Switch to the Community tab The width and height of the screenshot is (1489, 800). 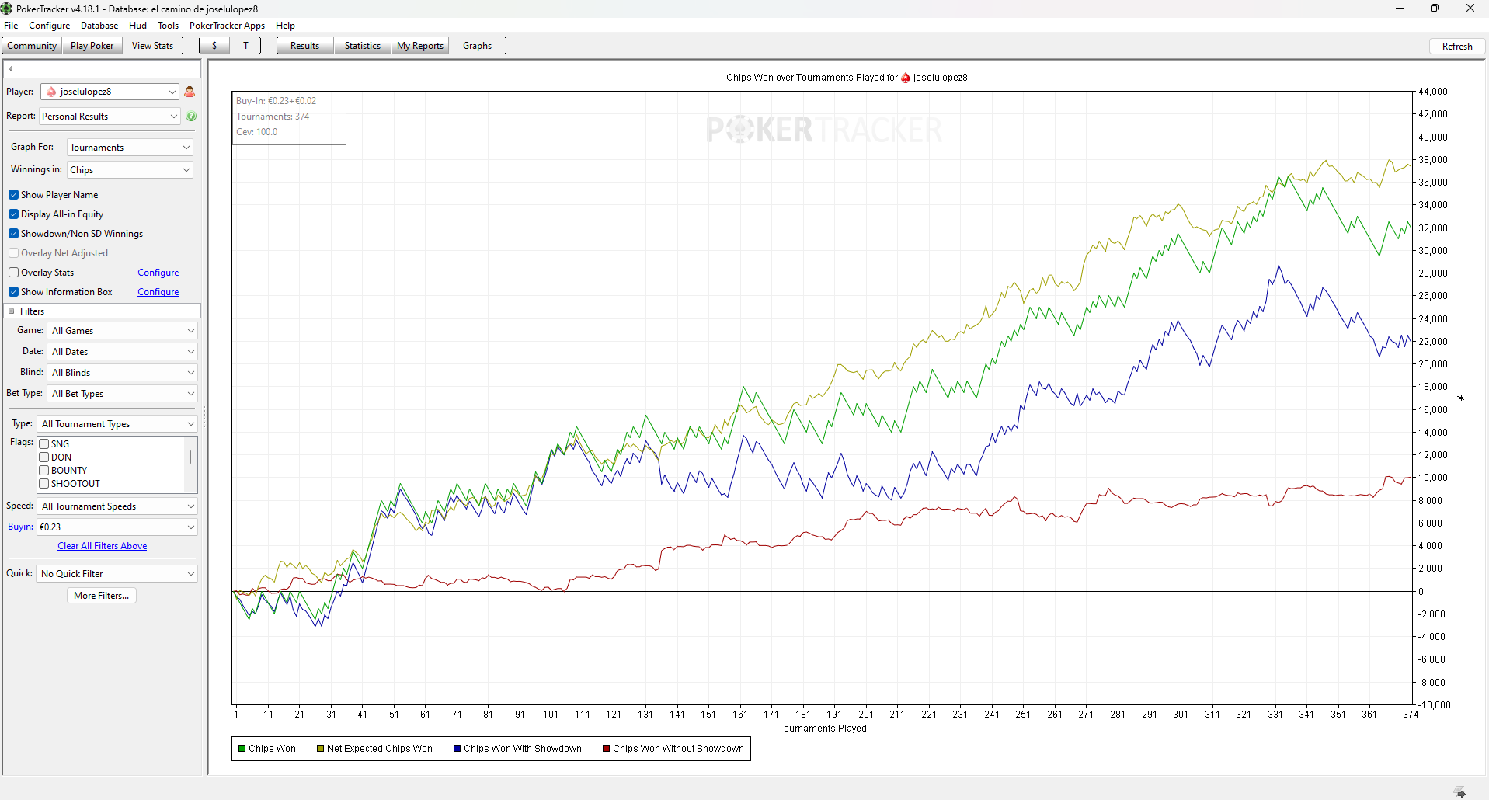pyautogui.click(x=32, y=46)
